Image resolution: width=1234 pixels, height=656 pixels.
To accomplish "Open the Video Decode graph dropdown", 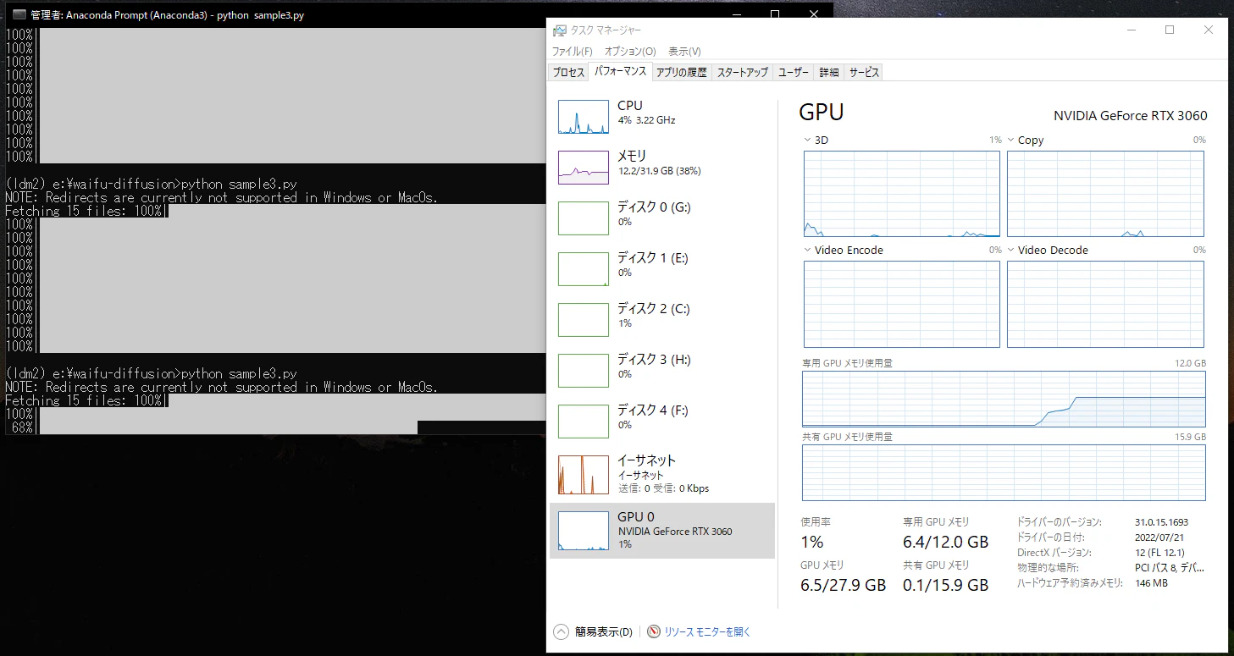I will [1010, 250].
